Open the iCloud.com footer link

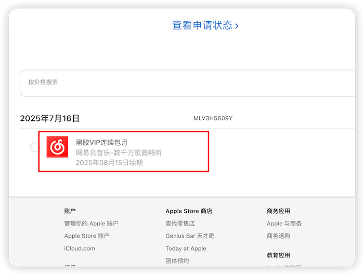point(80,249)
